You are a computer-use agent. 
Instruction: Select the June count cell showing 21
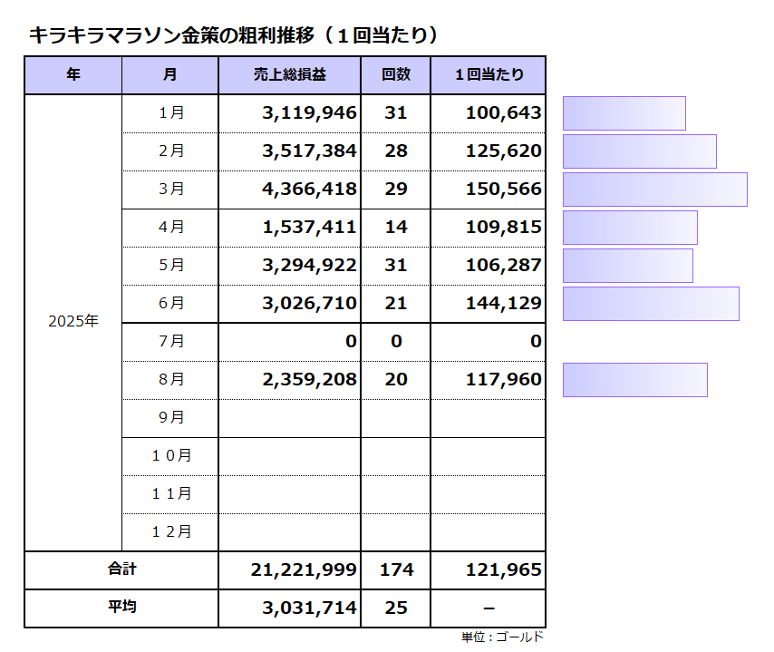[x=396, y=304]
